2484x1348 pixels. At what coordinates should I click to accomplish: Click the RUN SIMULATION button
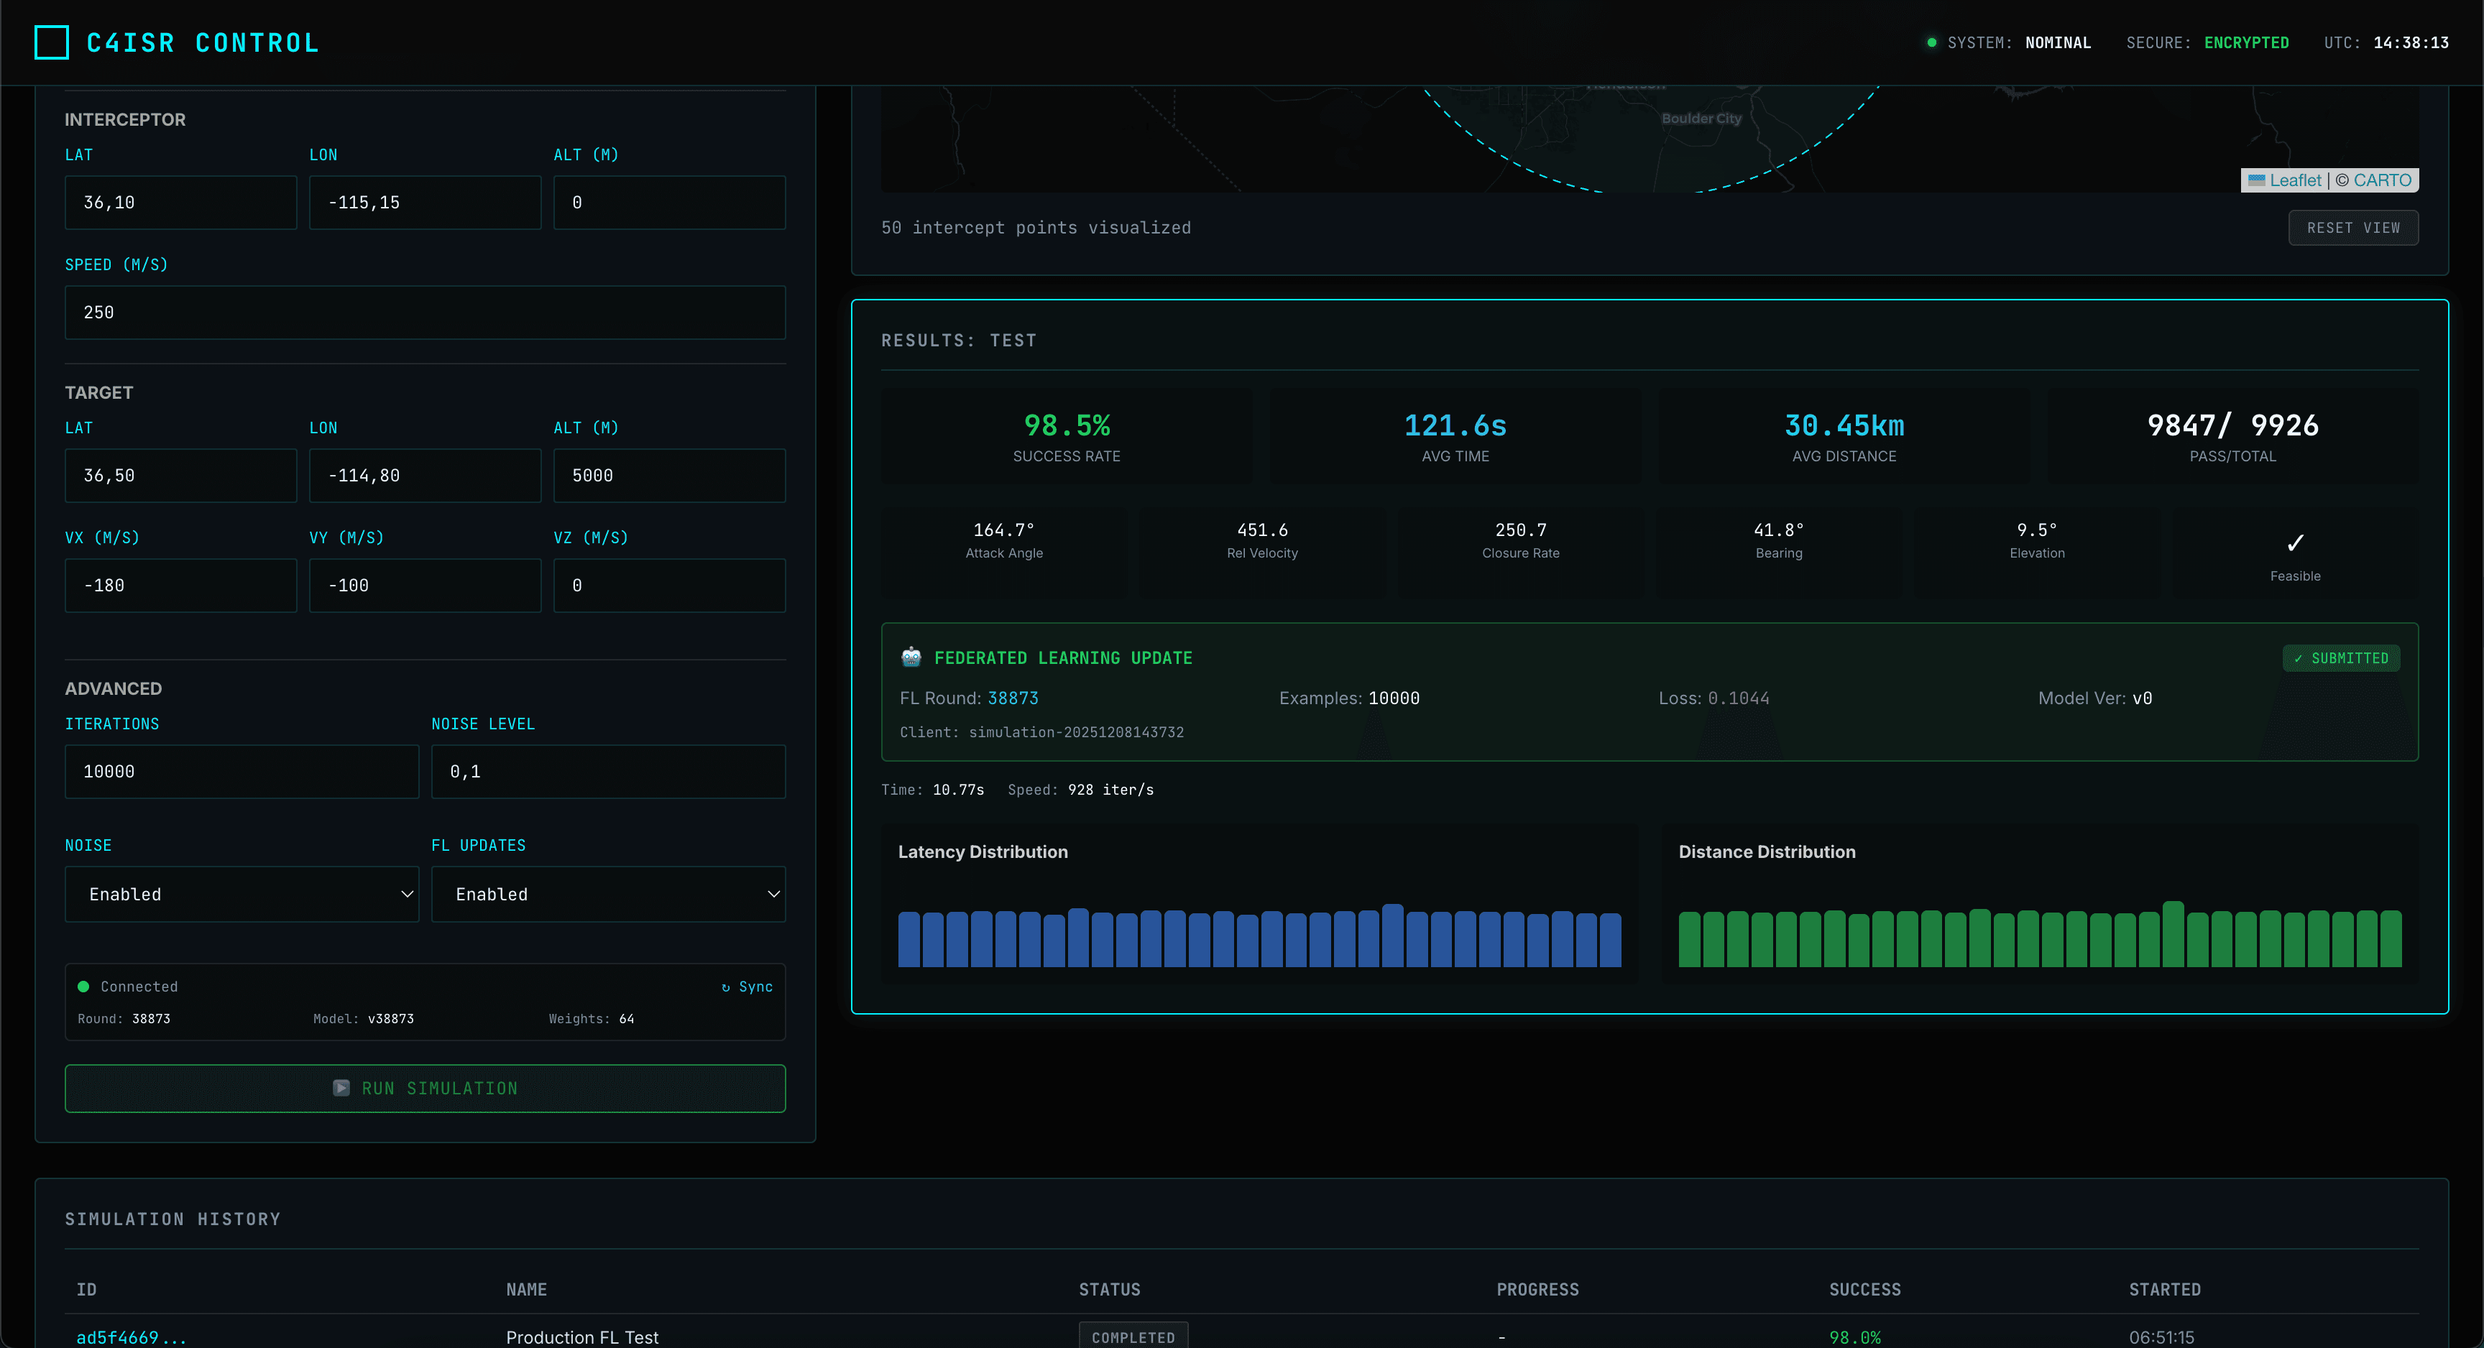(x=424, y=1088)
